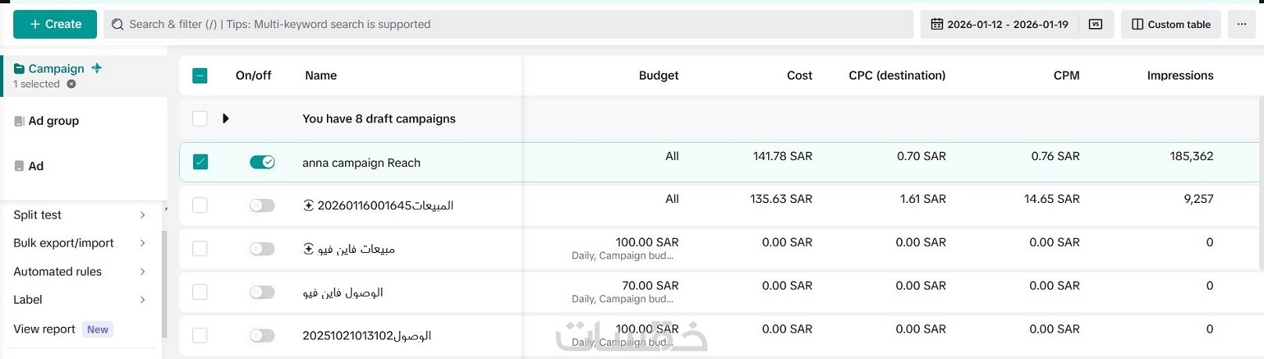Click the Ad group level icon
Viewport: 1264px width, 359px height.
click(x=20, y=121)
